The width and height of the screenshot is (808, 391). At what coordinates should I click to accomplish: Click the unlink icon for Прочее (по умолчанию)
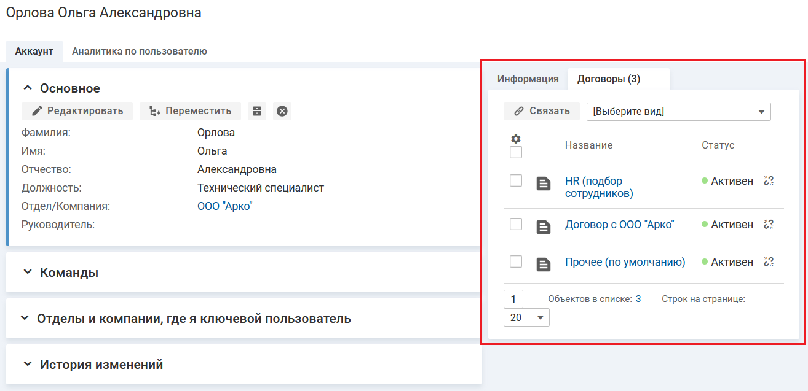click(768, 262)
